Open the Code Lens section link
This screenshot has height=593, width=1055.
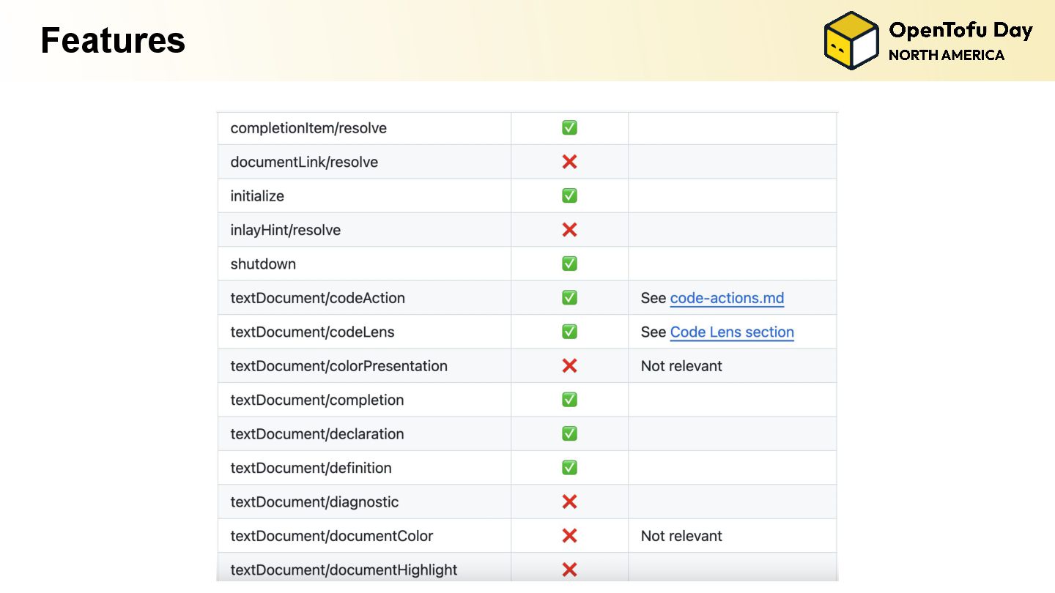click(x=732, y=332)
